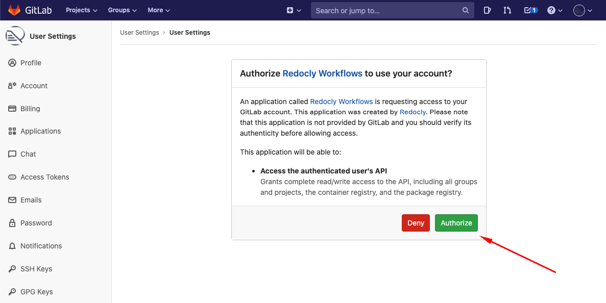Focus the Search or jump to field
Viewport: 606px width, 303px height.
[x=392, y=10]
